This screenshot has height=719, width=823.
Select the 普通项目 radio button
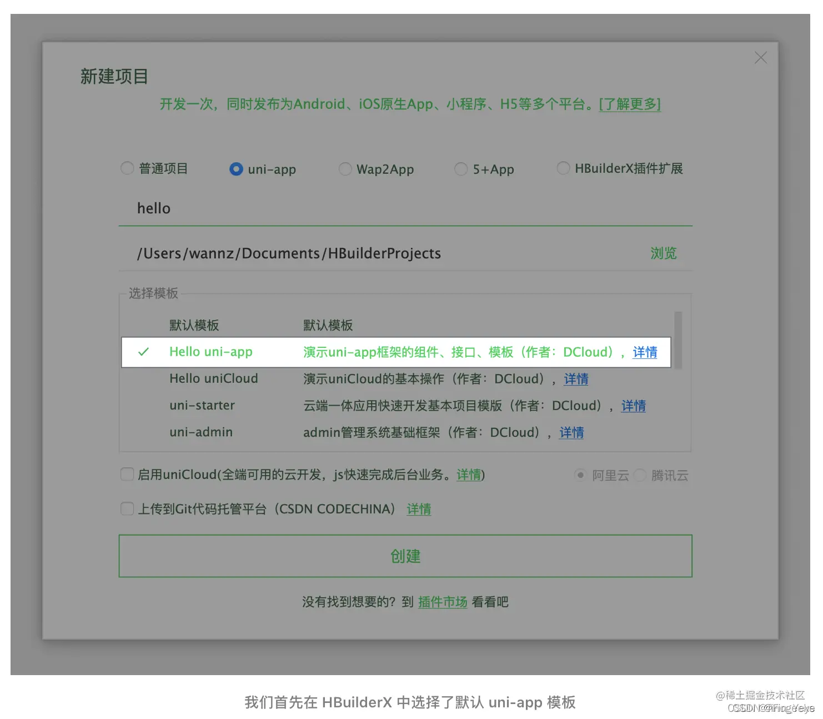(127, 168)
